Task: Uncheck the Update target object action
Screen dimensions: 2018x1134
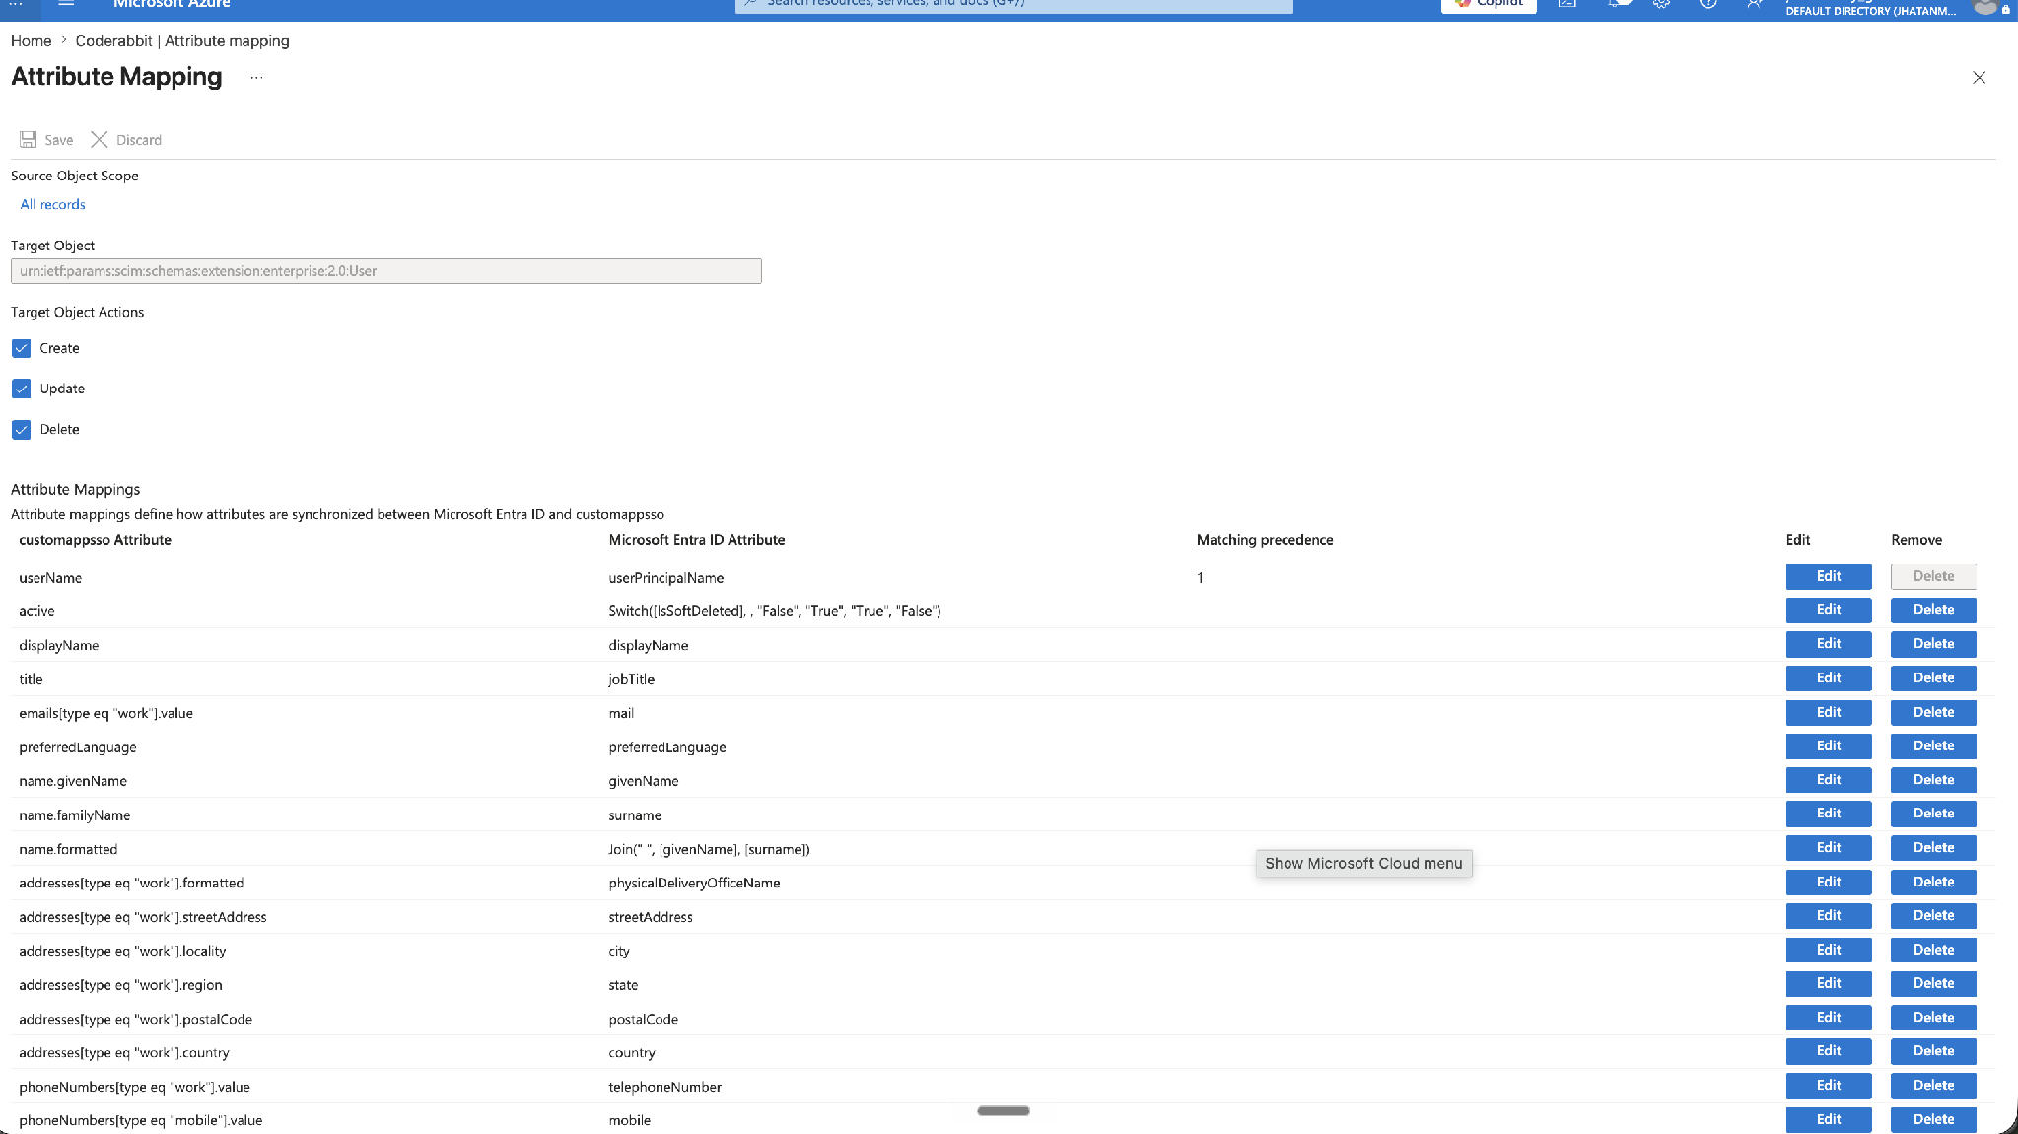Action: click(x=22, y=389)
